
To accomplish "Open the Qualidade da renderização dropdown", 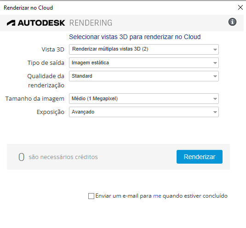I will point(144,76).
